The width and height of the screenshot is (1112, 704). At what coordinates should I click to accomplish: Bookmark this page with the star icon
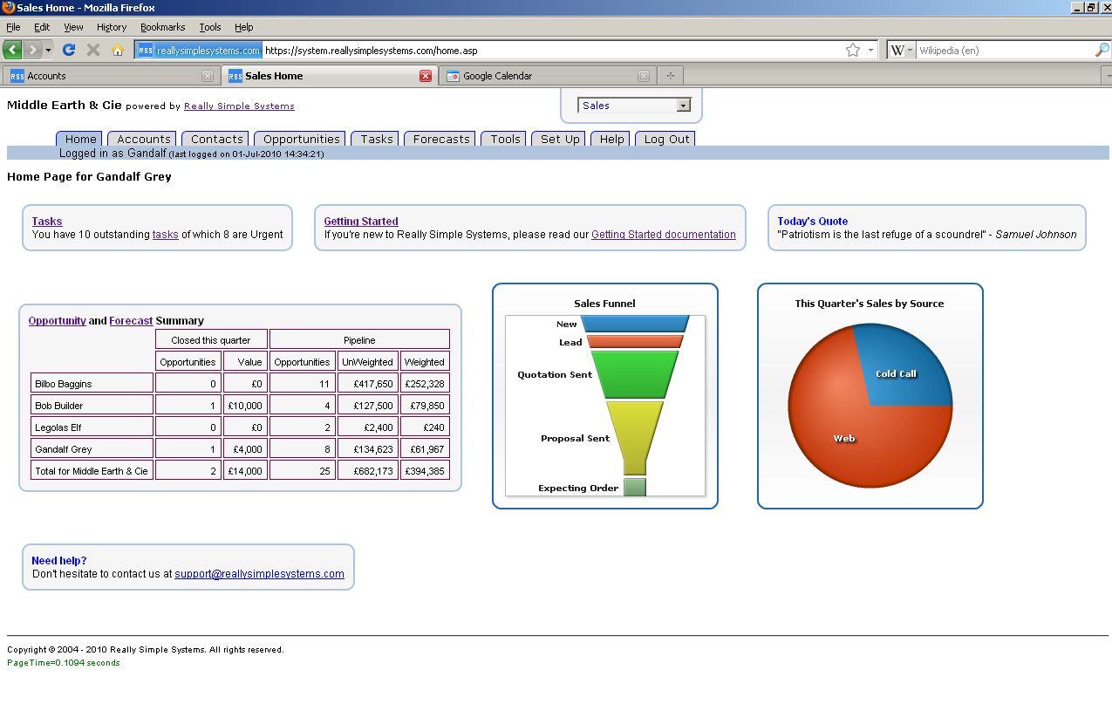[853, 50]
